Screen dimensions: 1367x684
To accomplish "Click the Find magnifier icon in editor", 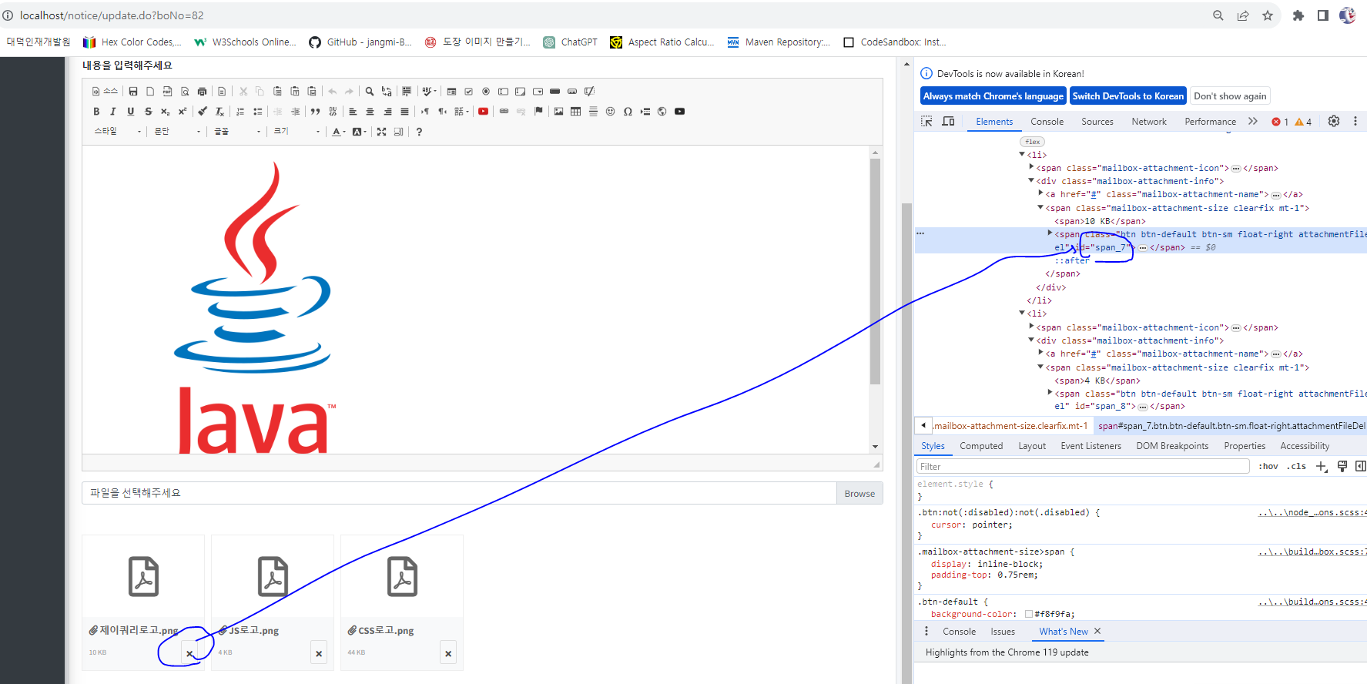I will point(370,91).
